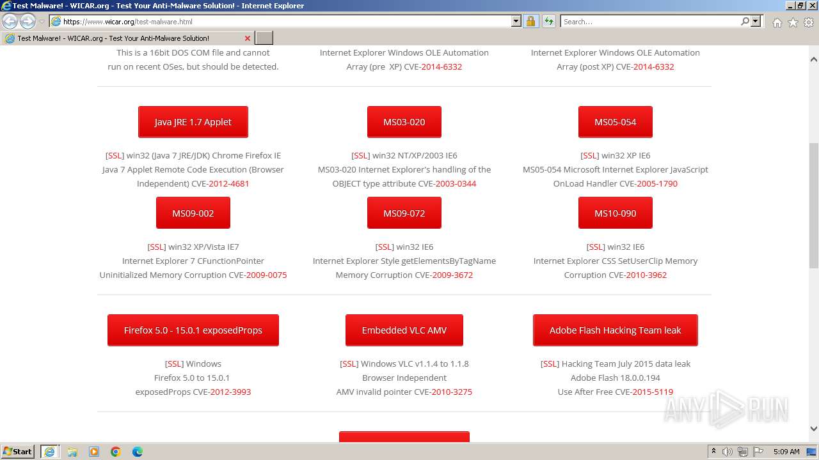Click the Refresh page icon

point(548,21)
